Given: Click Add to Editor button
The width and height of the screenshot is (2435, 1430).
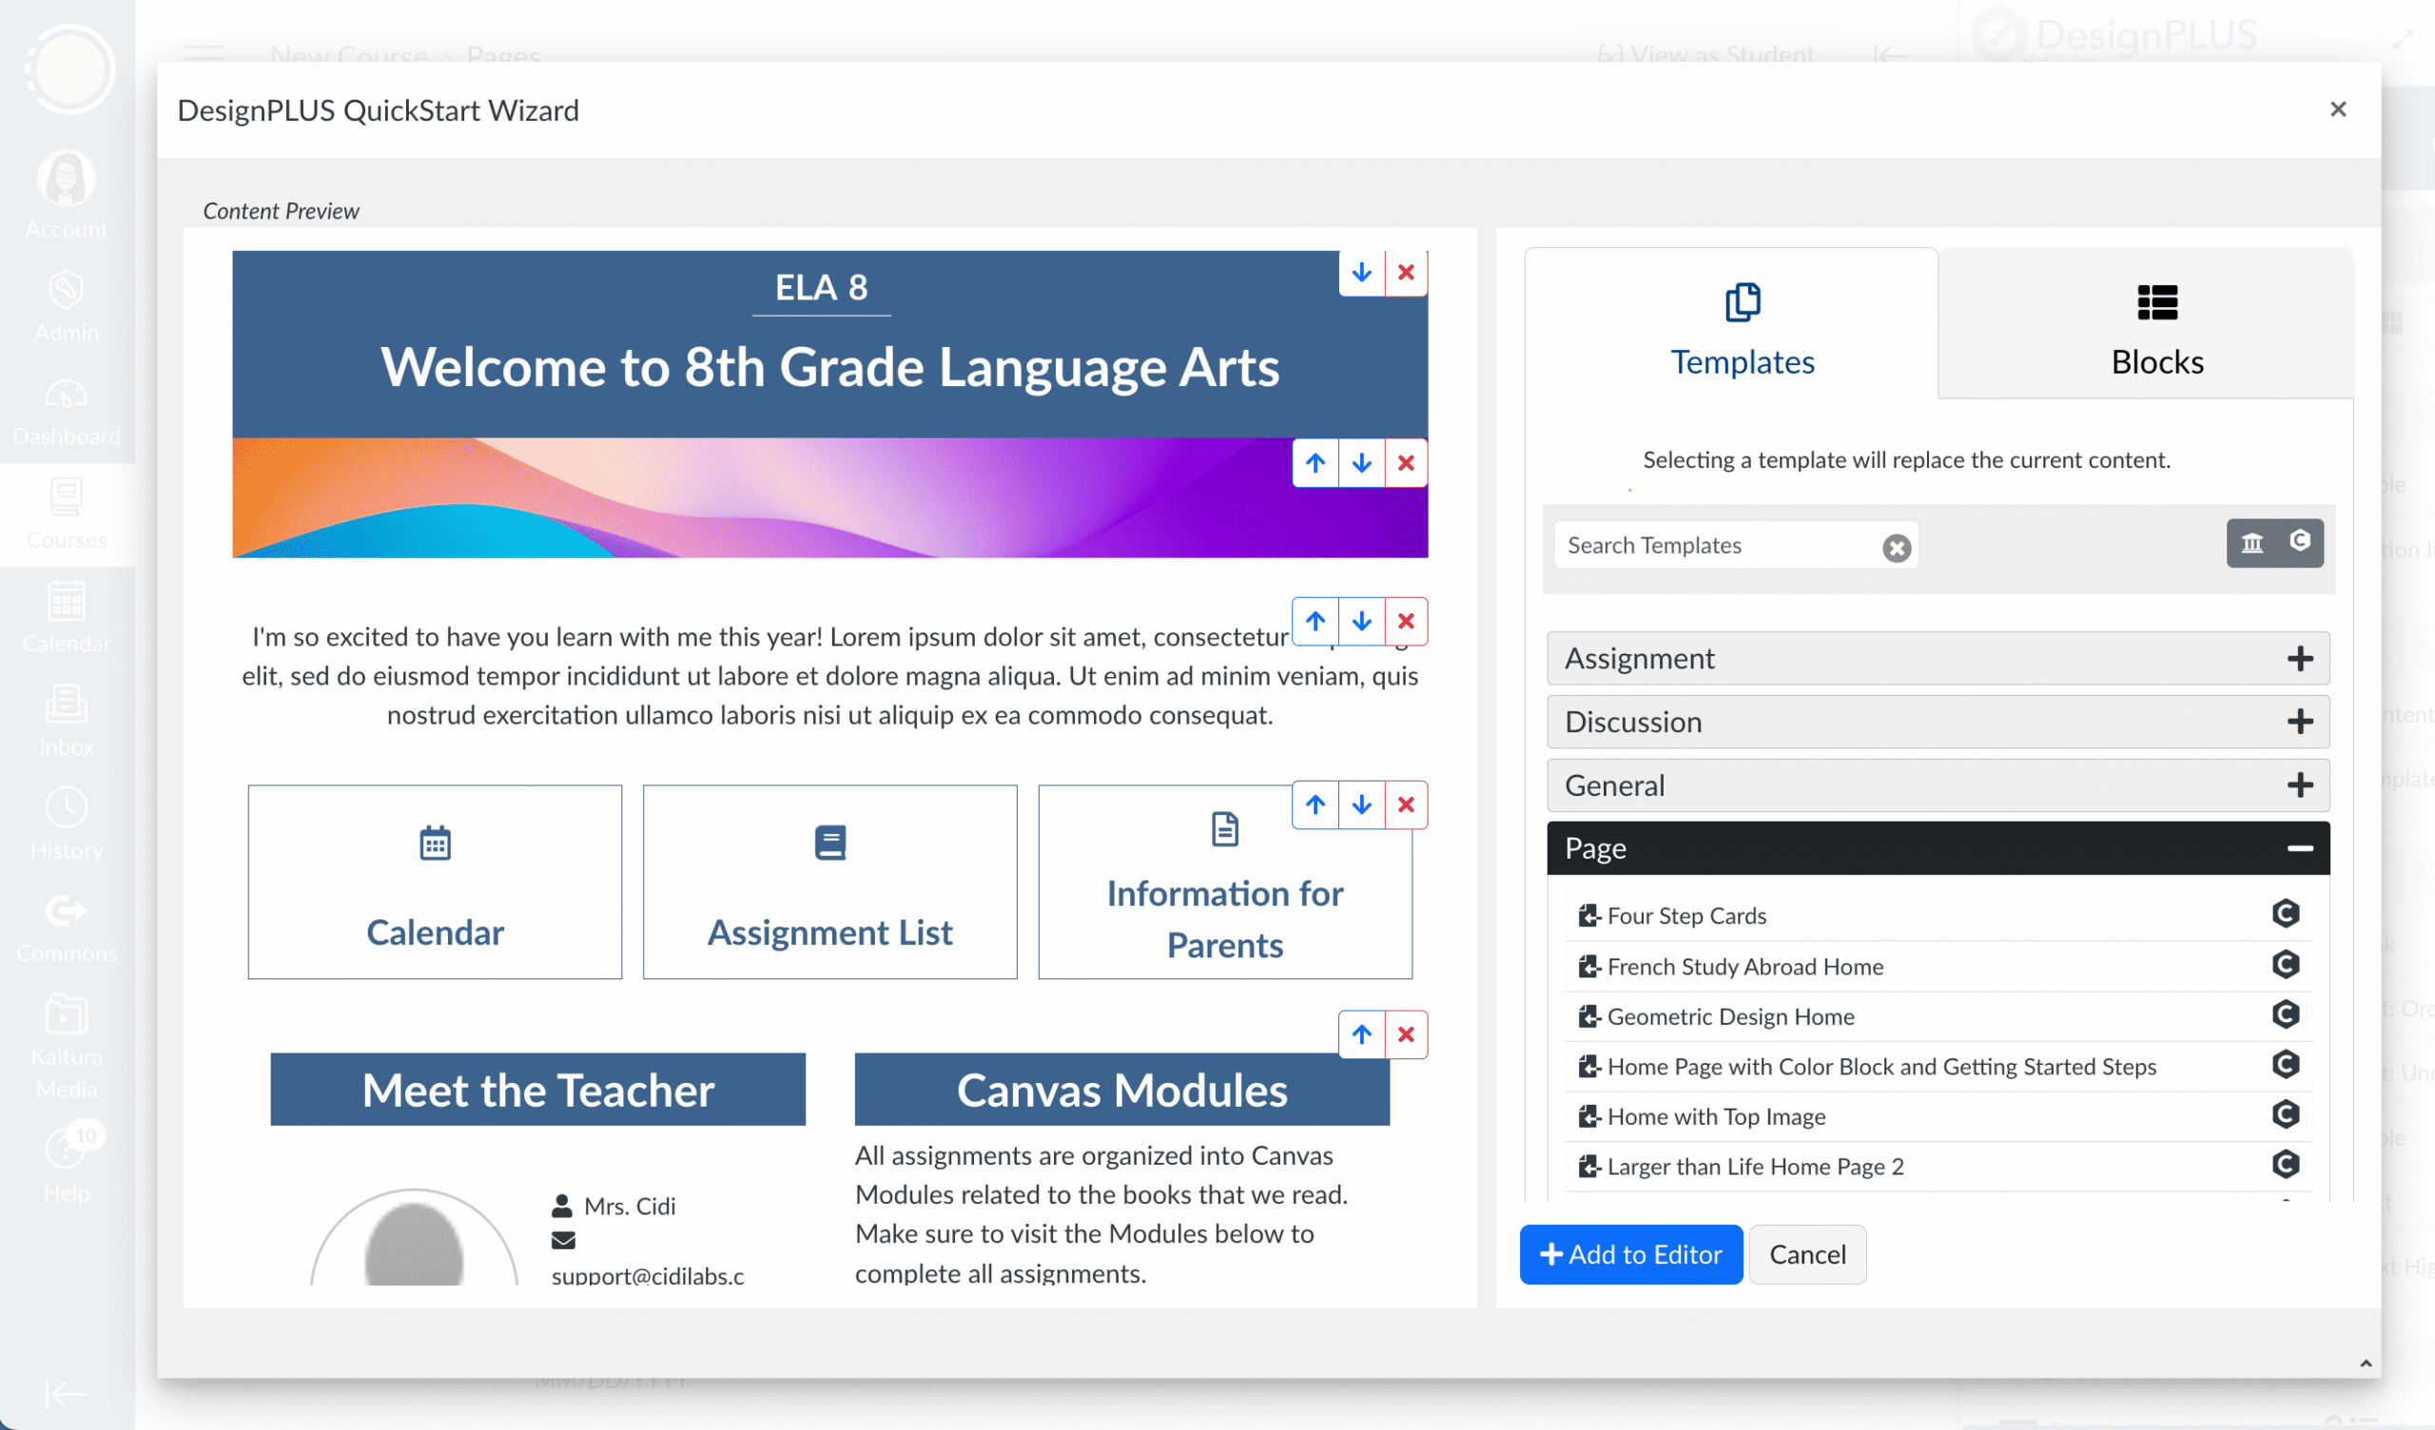Looking at the screenshot, I should (1630, 1254).
